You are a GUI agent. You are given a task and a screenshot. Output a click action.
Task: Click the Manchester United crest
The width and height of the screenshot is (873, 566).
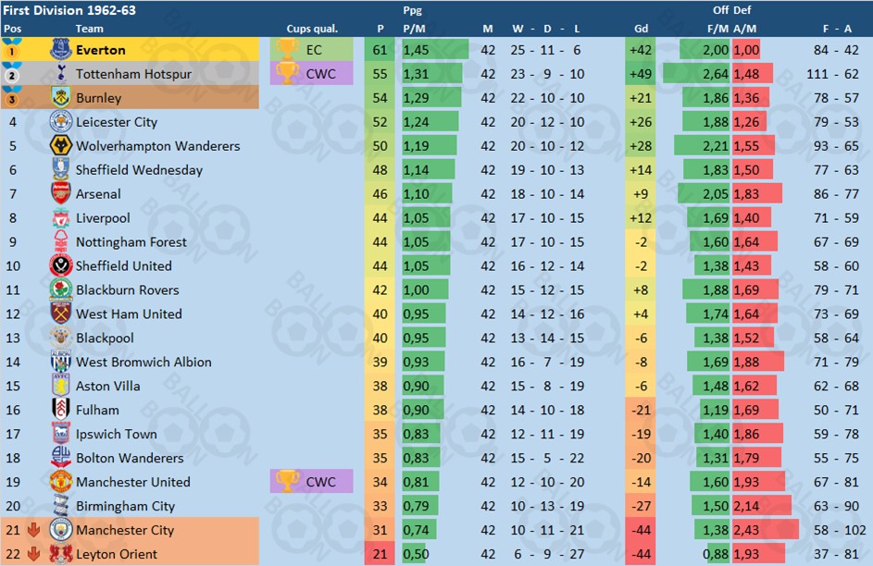60,482
